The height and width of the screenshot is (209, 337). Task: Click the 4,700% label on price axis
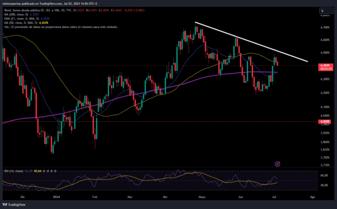(x=324, y=27)
